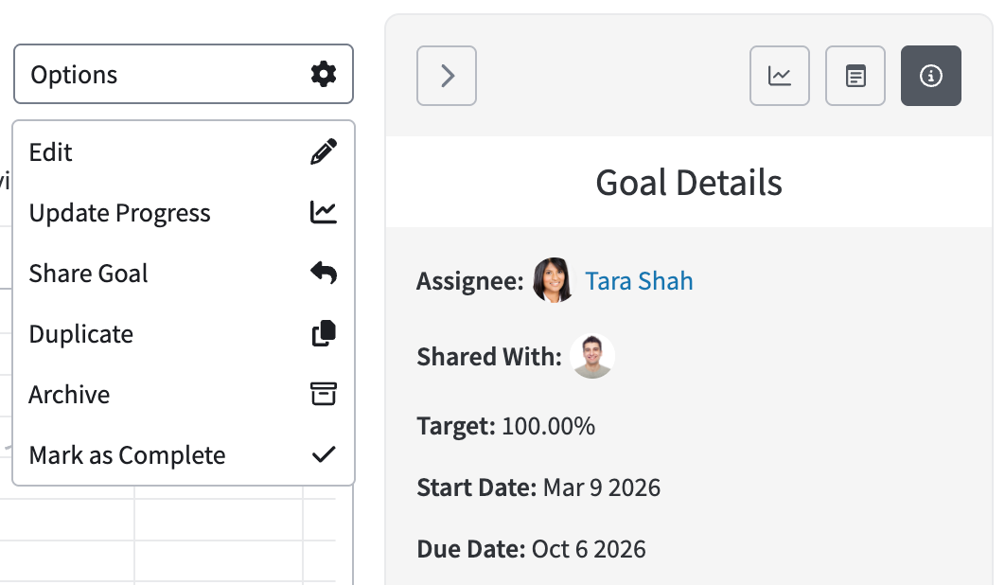
Task: Click the Shared With user avatar
Action: click(x=592, y=356)
